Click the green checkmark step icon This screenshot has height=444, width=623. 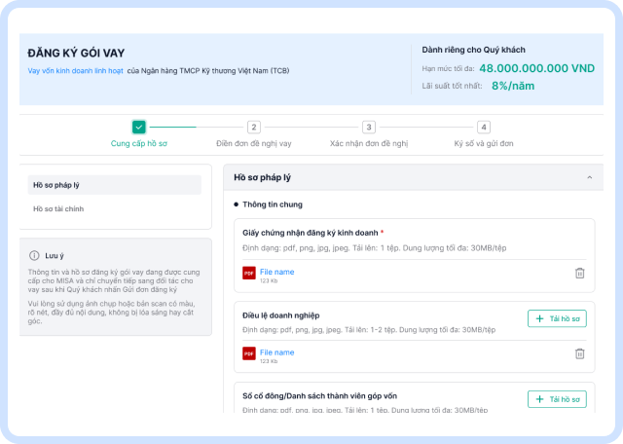tap(139, 127)
